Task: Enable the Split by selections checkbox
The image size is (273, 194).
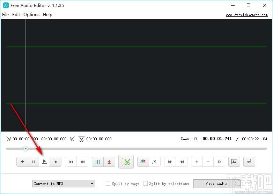Action: 146,184
